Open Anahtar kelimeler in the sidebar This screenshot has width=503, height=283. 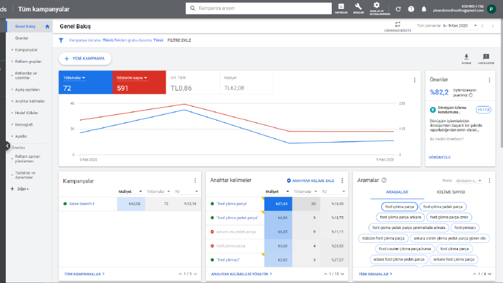pyautogui.click(x=30, y=102)
